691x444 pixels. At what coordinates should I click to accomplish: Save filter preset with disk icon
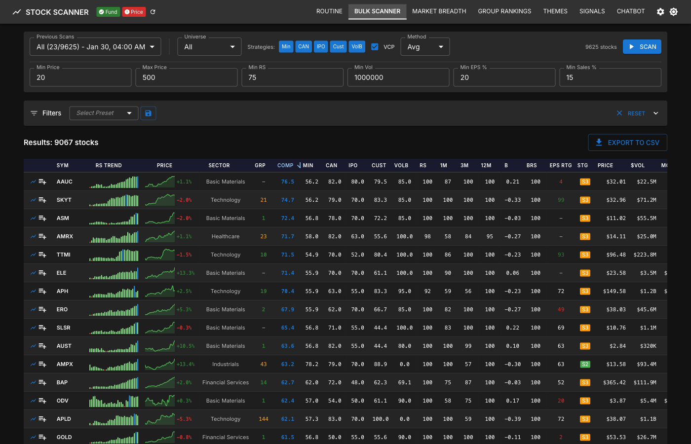click(x=148, y=113)
